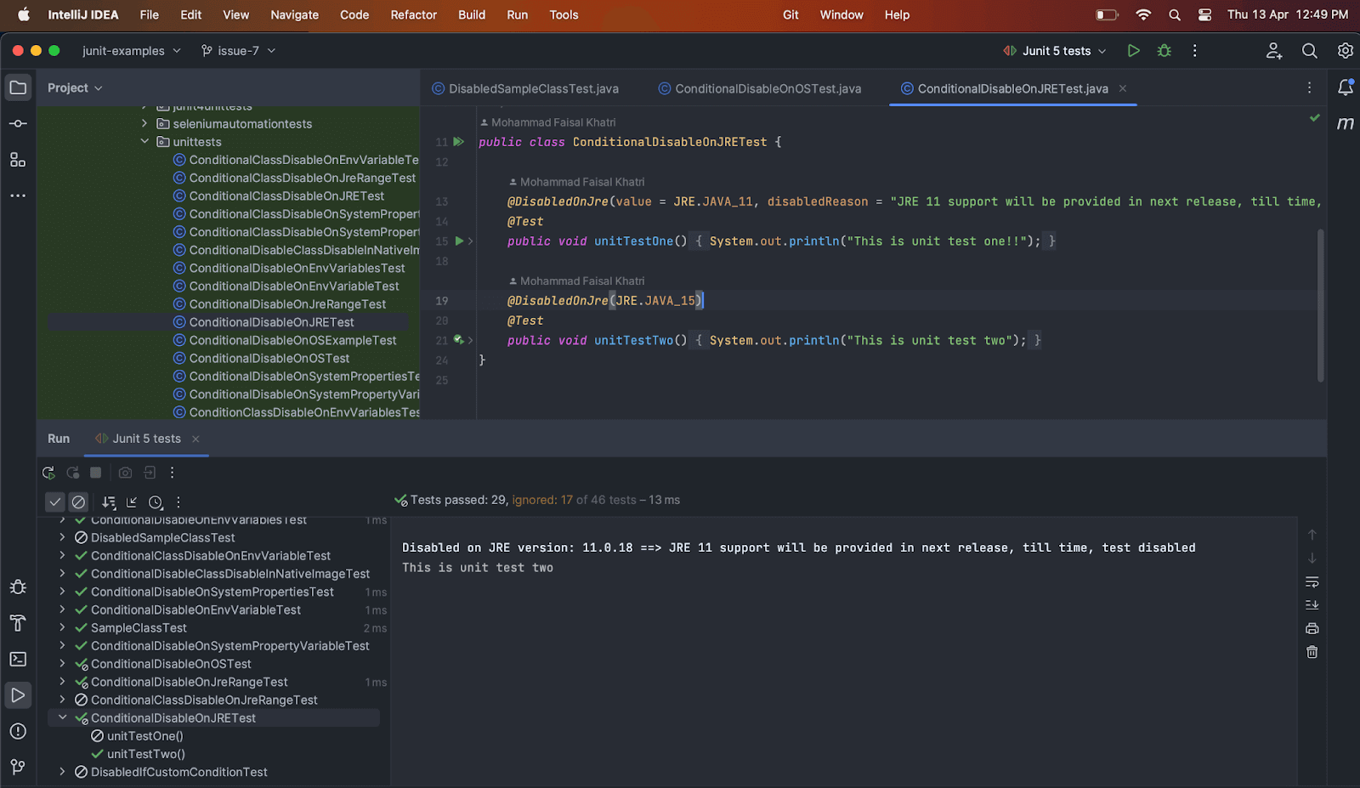Run unitTestOne from the gutter play icon

[459, 241]
